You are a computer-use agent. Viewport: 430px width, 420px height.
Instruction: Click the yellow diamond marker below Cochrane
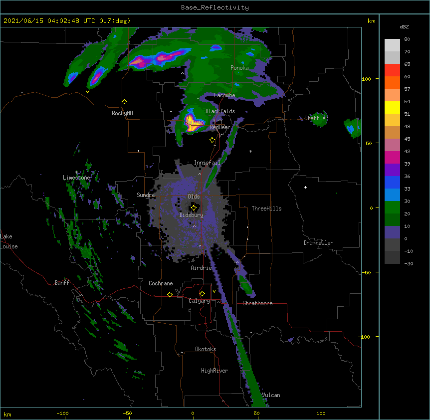[x=170, y=294]
